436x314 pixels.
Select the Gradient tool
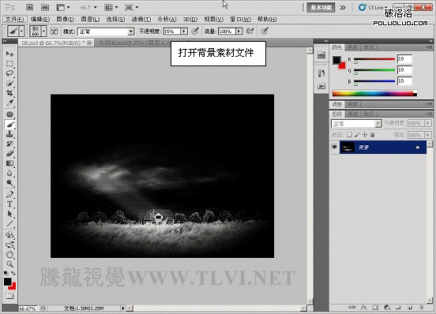coord(9,163)
